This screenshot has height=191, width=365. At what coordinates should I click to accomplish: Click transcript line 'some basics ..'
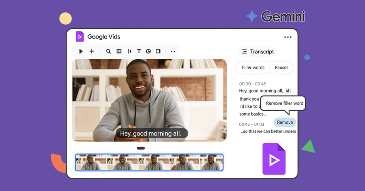pos(253,114)
